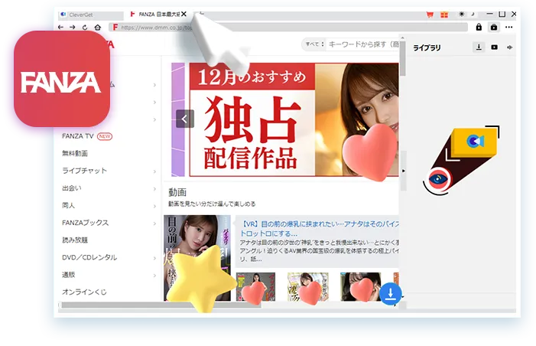
Task: Expand the 出会い submenu chevron
Action: tap(155, 189)
